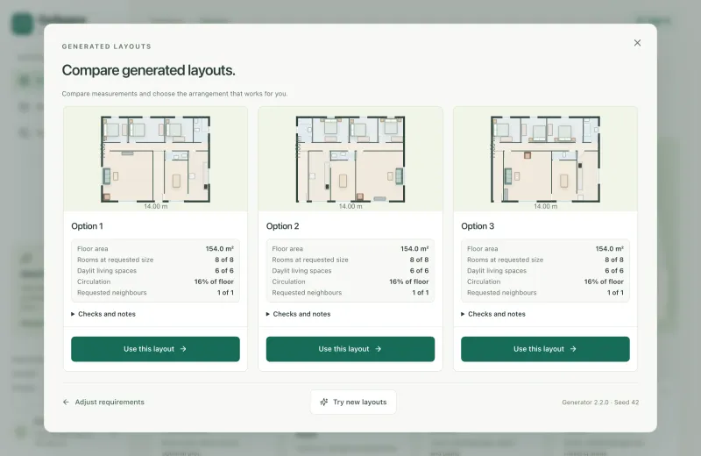The width and height of the screenshot is (701, 456).
Task: Use this layout for Option 3
Action: click(x=545, y=349)
